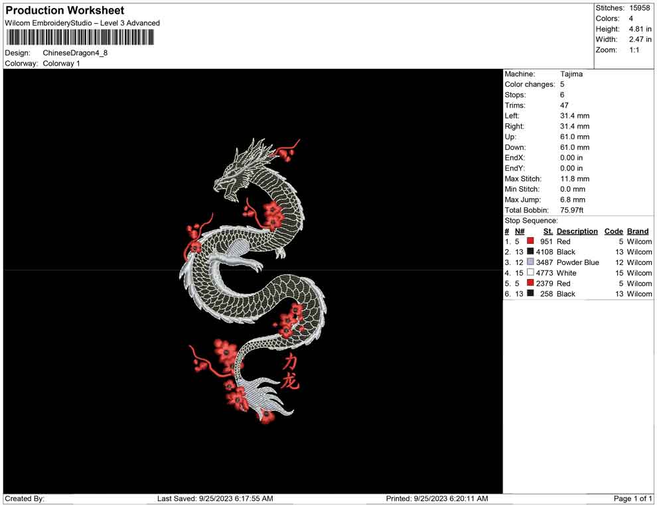Select the Powder Blue chip in stop 3
The width and height of the screenshot is (657, 505).
[529, 262]
